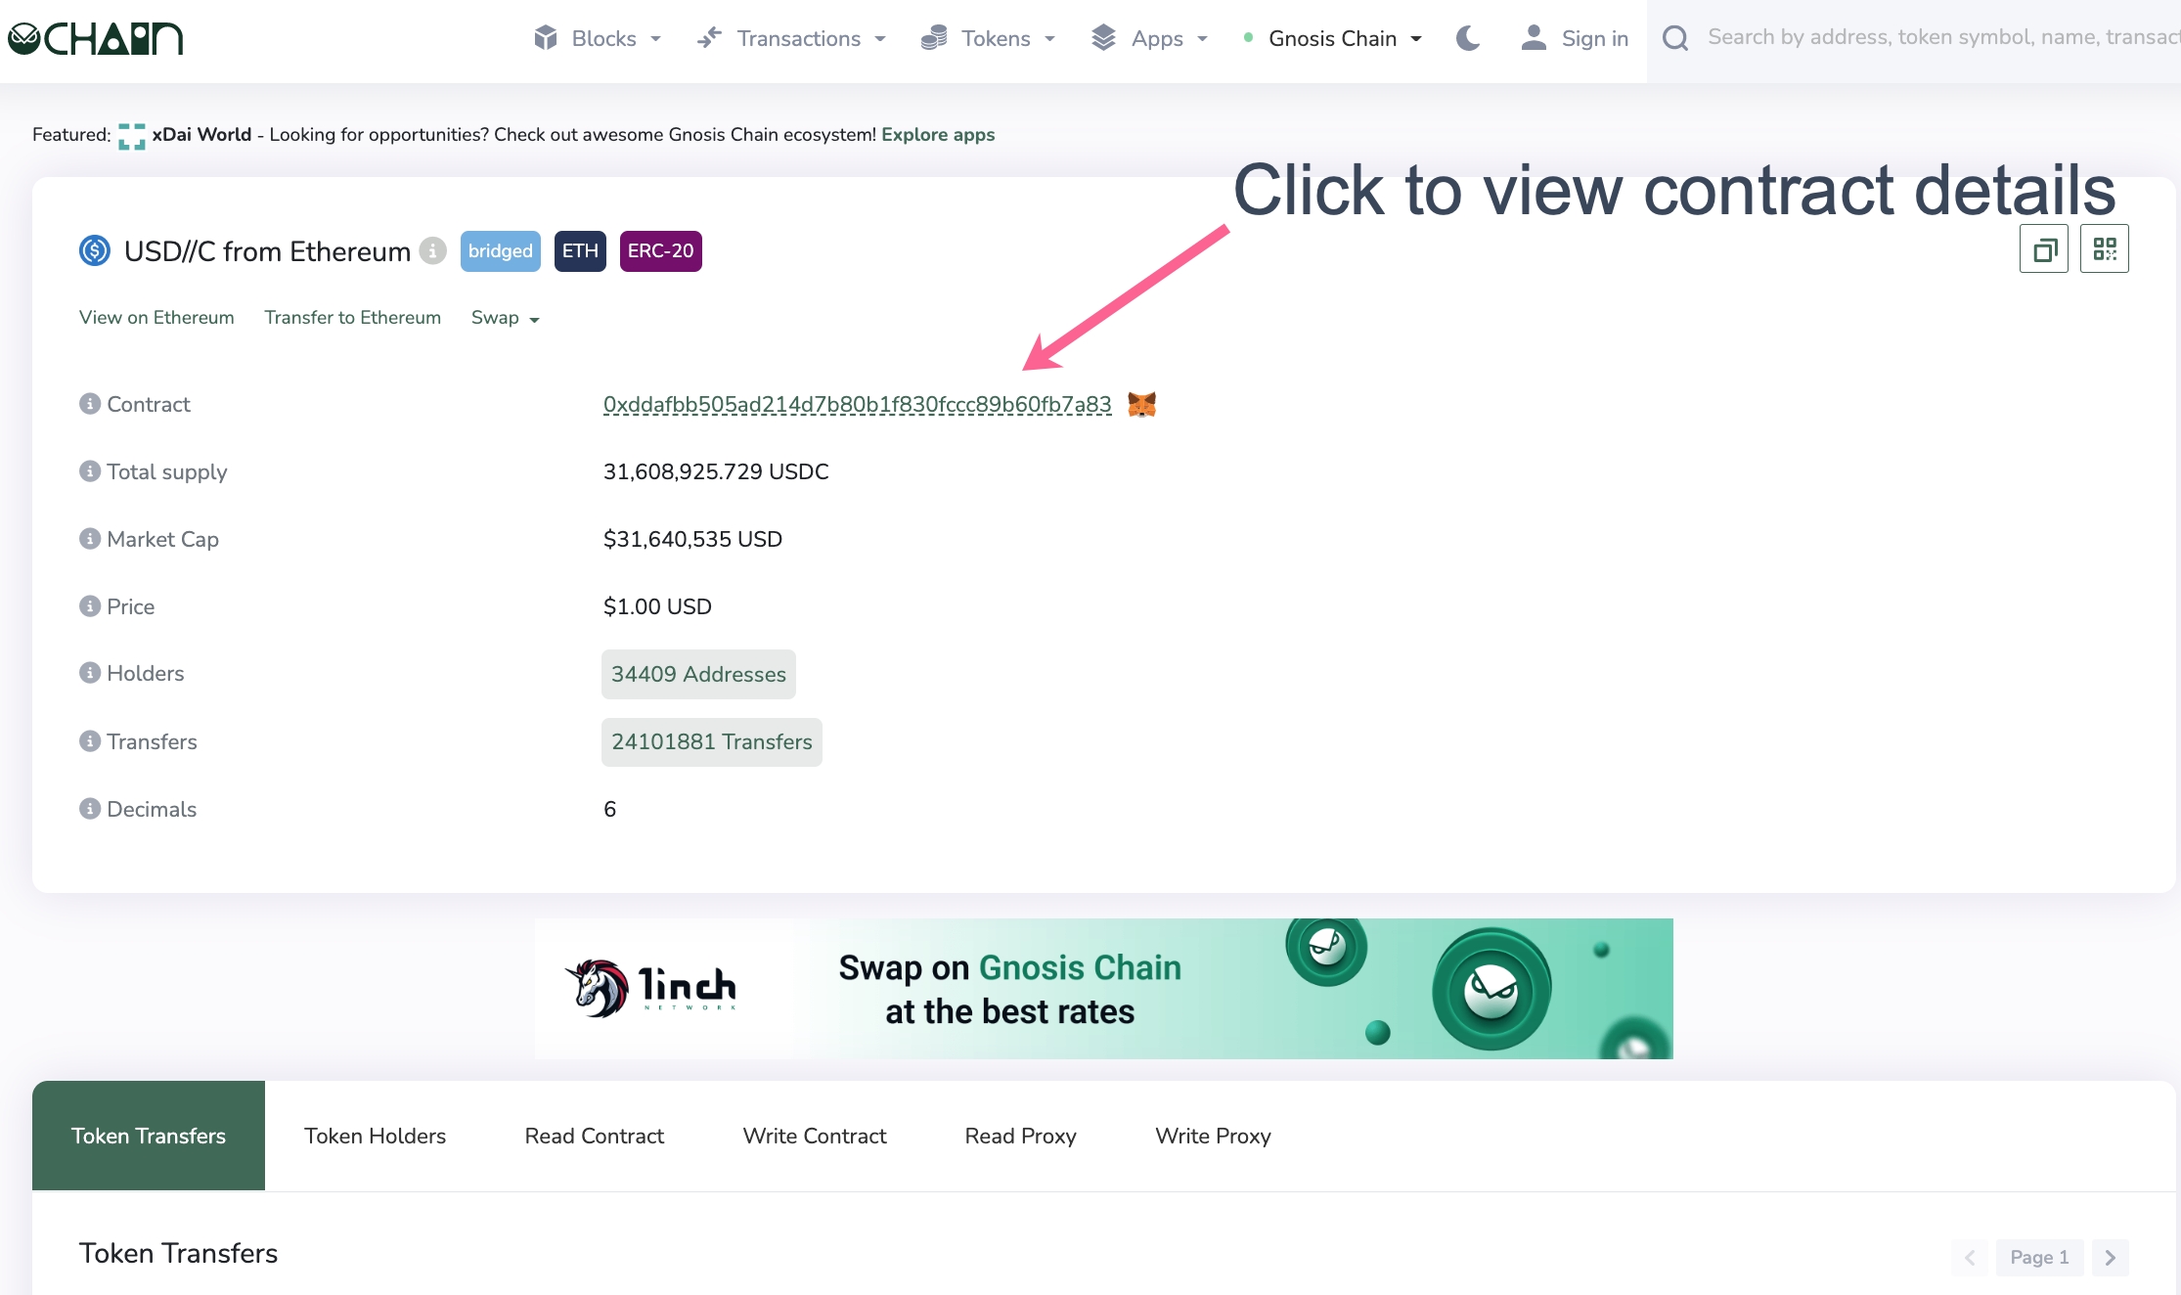
Task: Click the ETH badge
Action: pos(580,251)
